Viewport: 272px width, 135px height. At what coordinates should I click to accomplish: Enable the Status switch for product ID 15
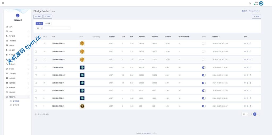pyautogui.click(x=204, y=43)
